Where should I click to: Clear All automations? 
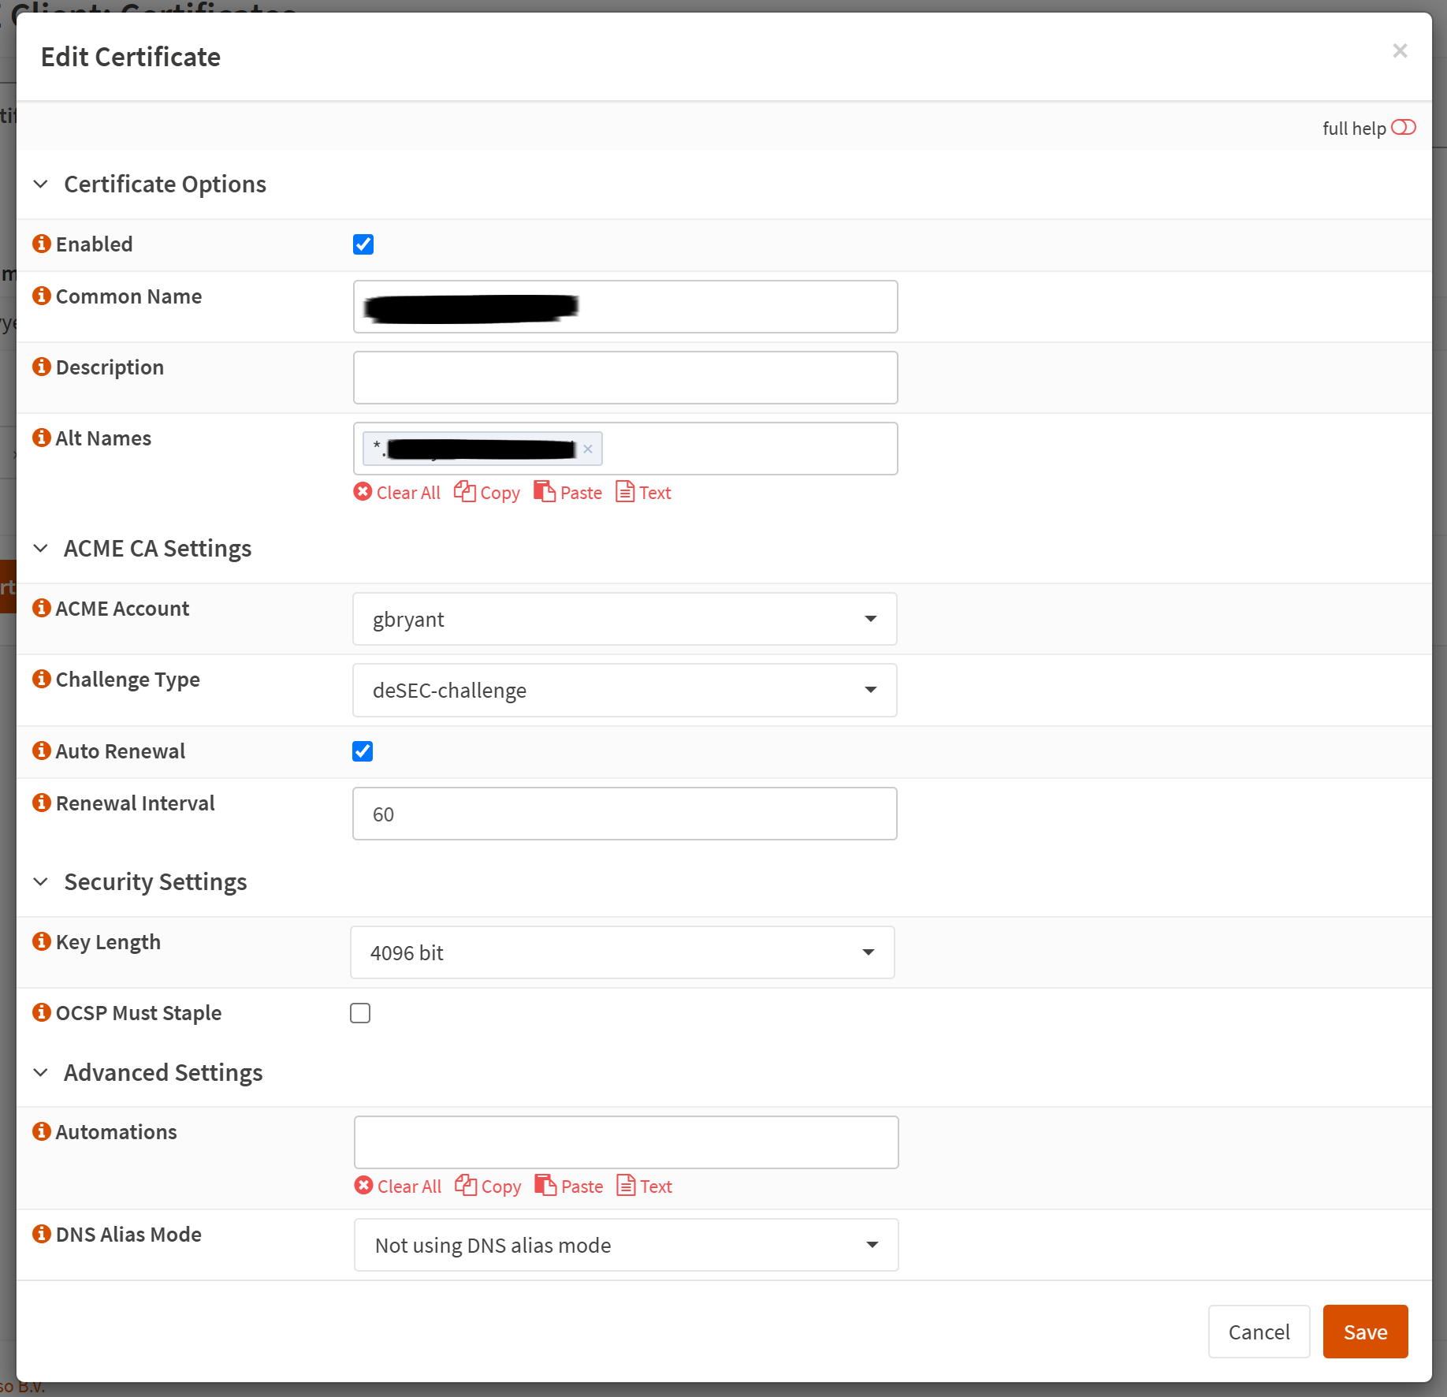pyautogui.click(x=398, y=1187)
